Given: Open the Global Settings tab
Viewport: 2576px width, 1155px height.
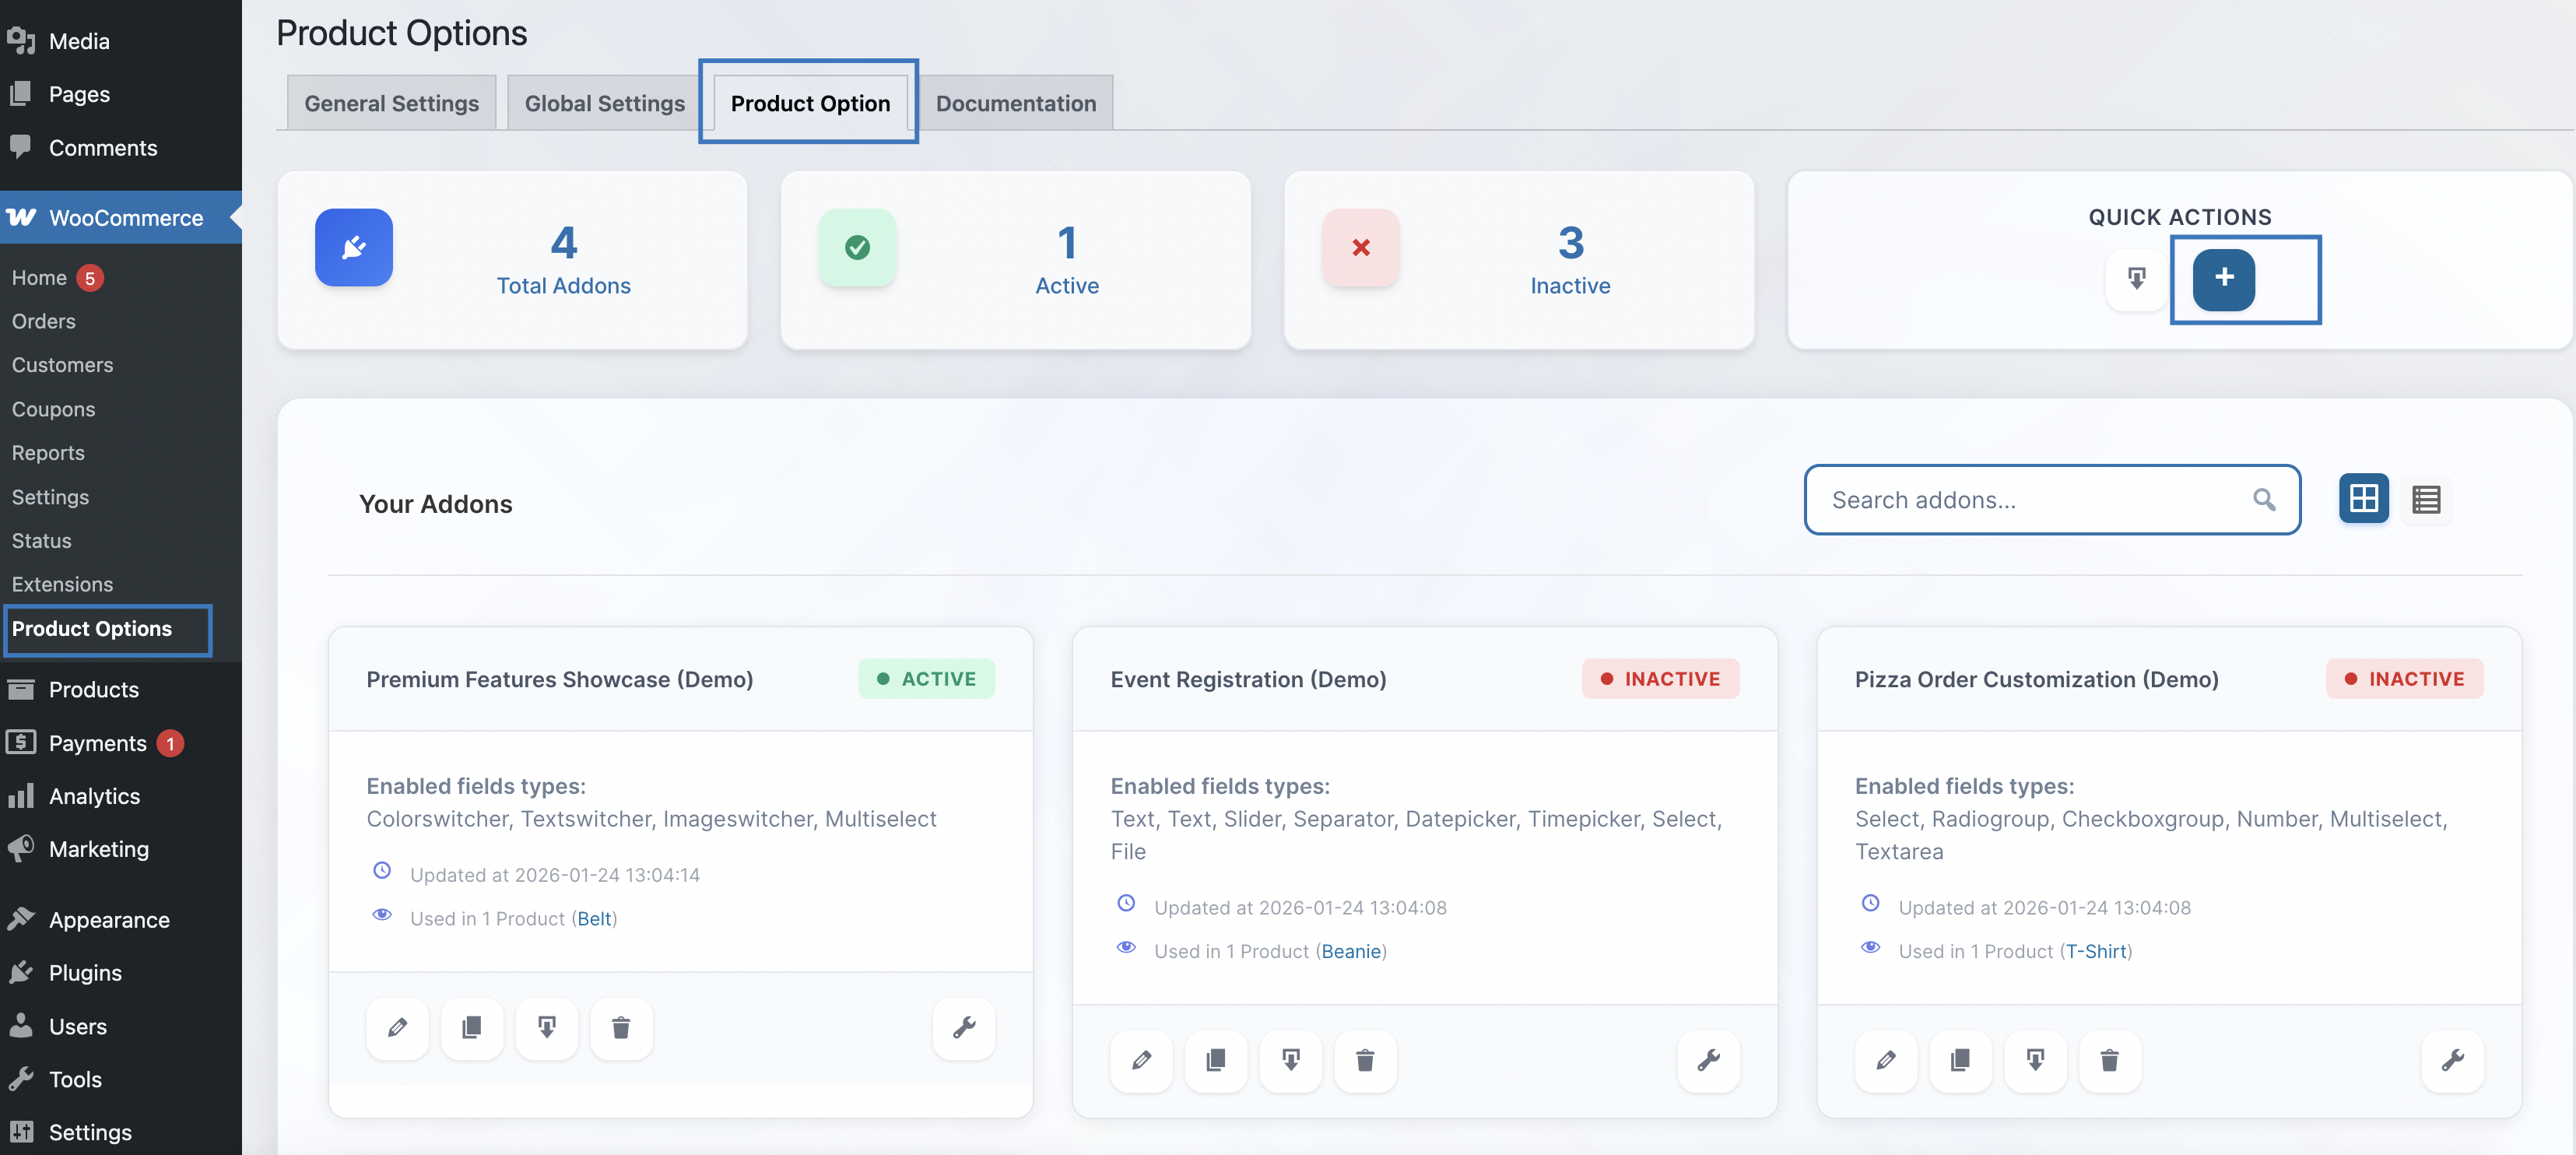Looking at the screenshot, I should pos(604,103).
